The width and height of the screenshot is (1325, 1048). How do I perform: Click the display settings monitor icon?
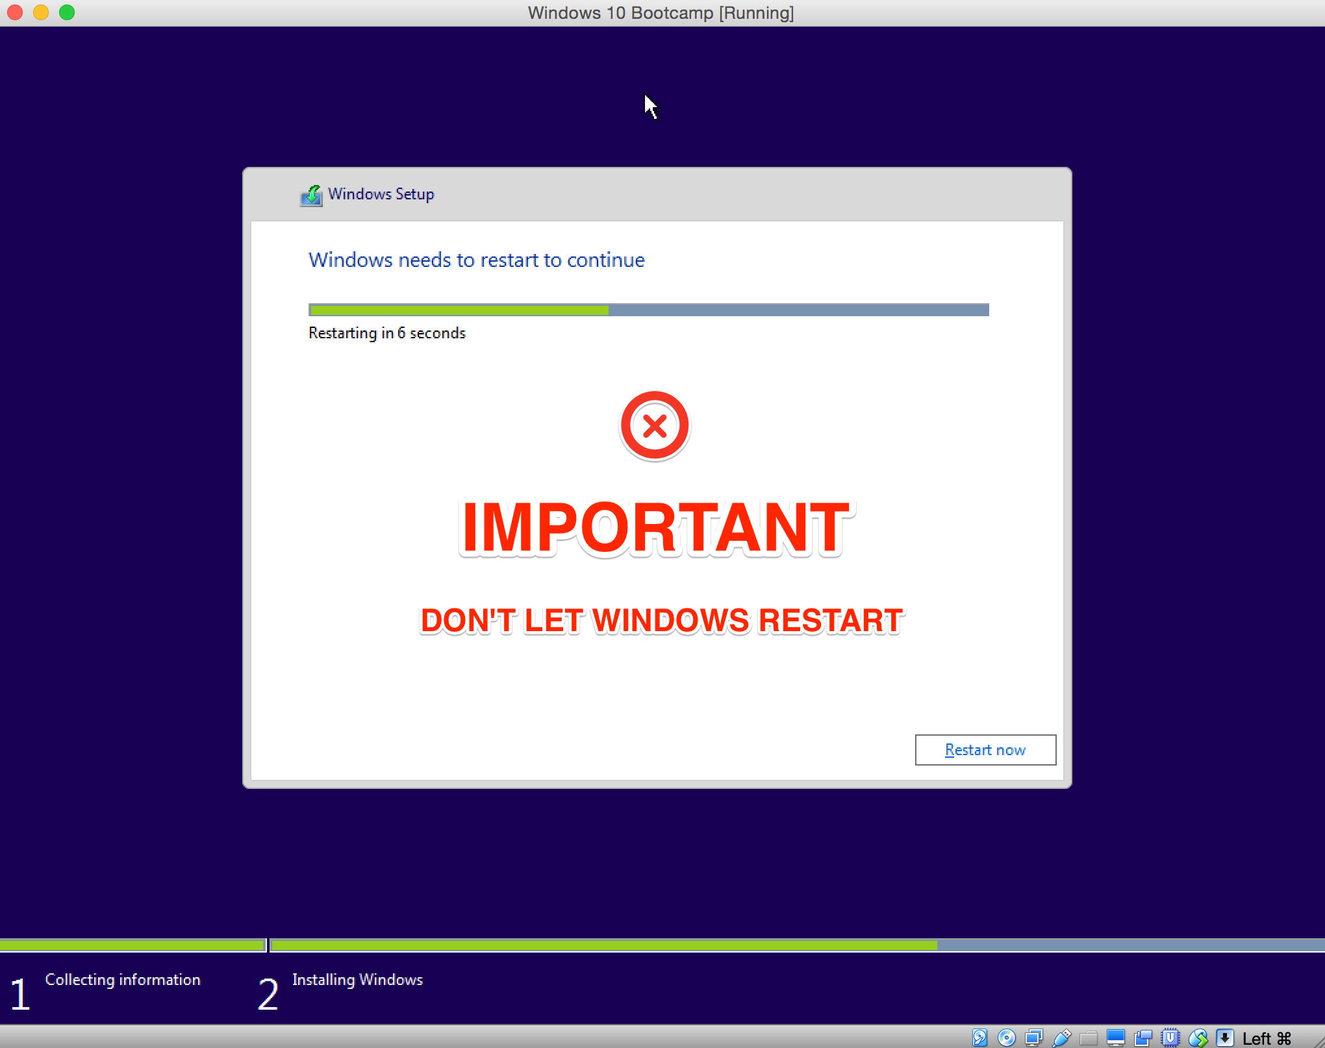pyautogui.click(x=1116, y=1038)
